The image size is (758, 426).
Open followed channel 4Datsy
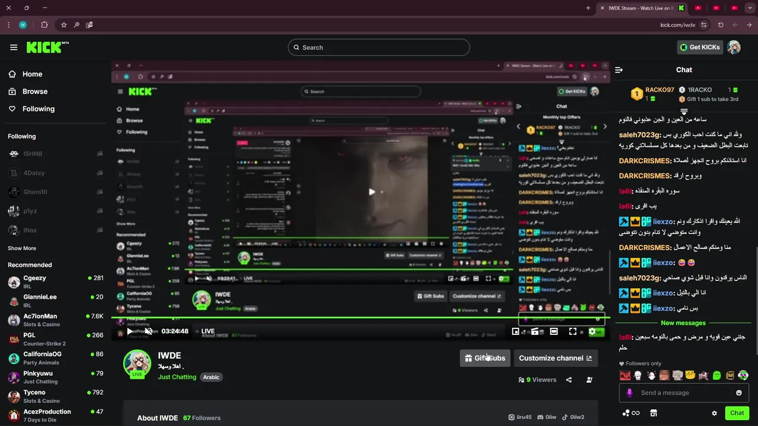coord(56,173)
